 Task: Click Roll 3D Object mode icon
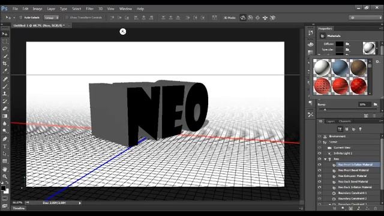[250, 17]
